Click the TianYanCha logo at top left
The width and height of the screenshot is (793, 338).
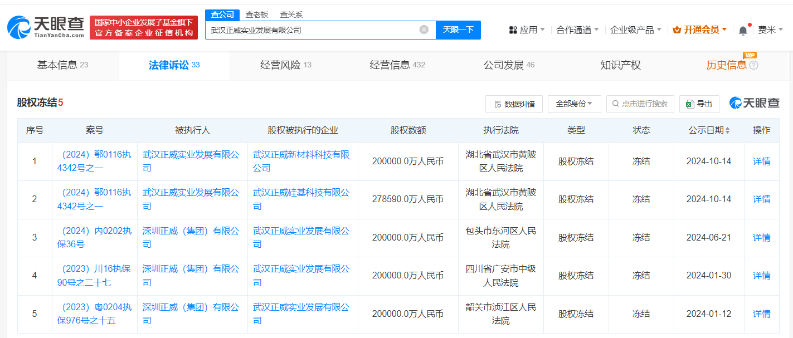(x=46, y=27)
